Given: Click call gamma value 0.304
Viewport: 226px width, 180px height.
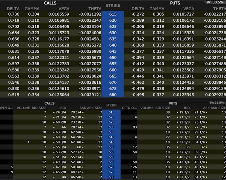Looking at the screenshot, I should click(34, 14).
